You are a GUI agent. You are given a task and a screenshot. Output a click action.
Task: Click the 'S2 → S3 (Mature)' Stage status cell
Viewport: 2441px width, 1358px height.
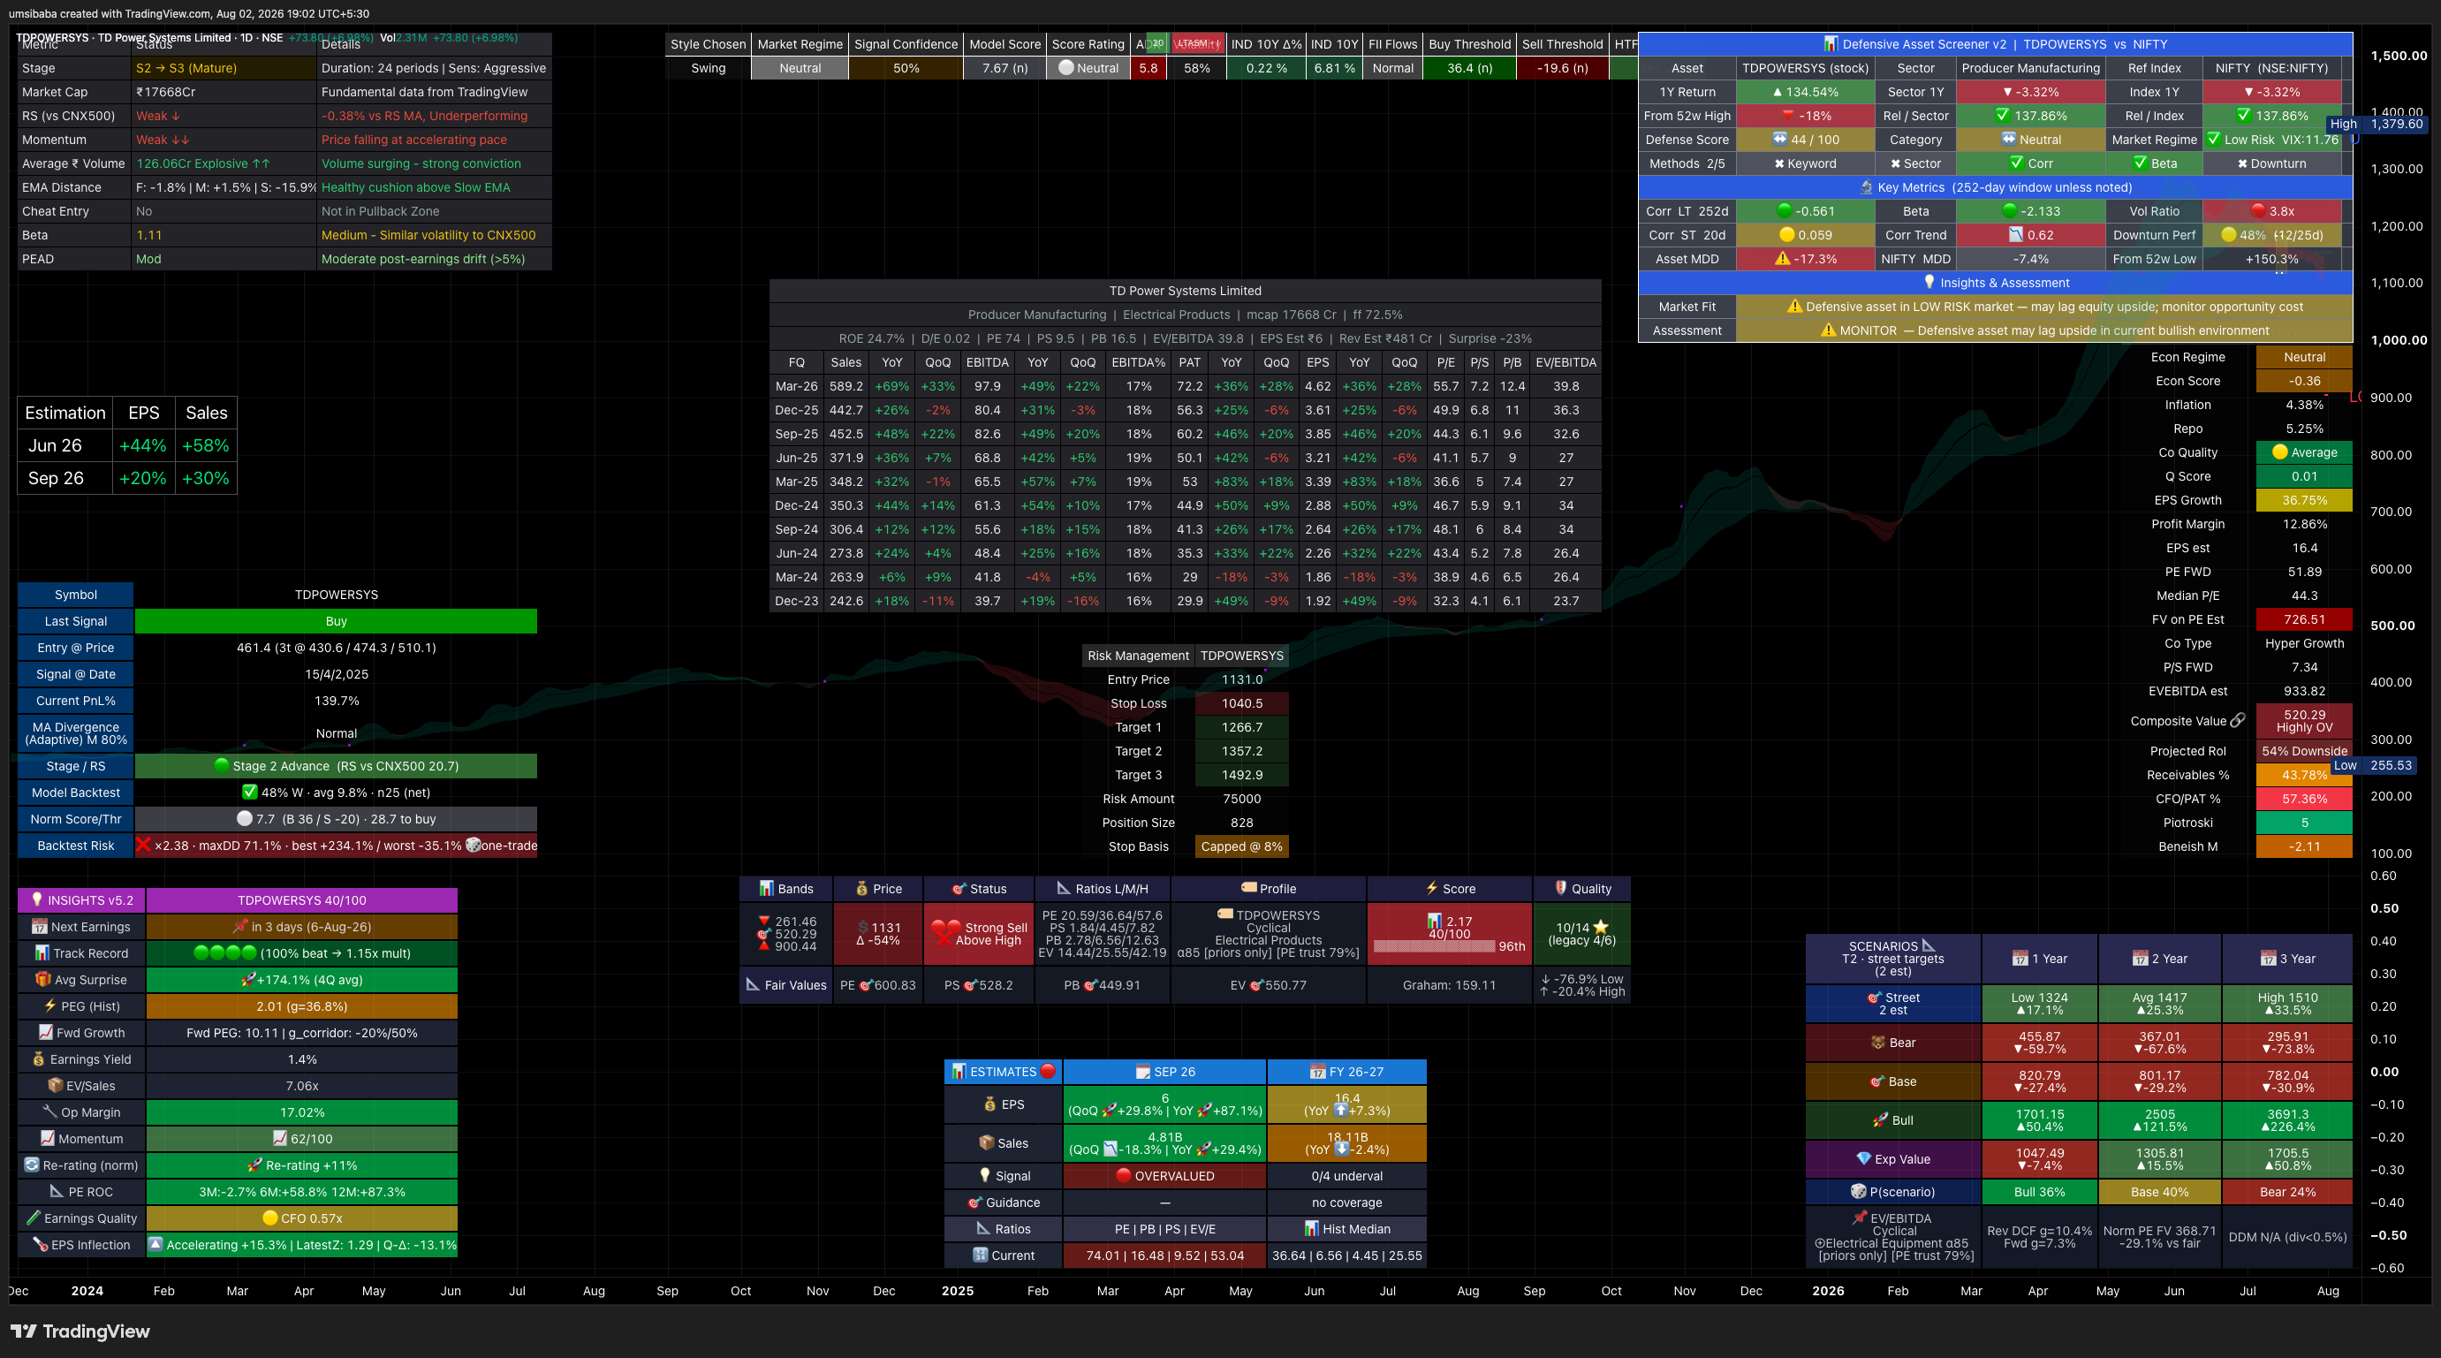(x=224, y=68)
